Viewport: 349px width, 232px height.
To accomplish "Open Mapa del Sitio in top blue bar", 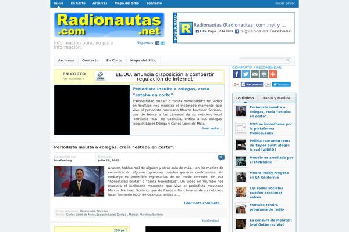I will (x=127, y=3).
